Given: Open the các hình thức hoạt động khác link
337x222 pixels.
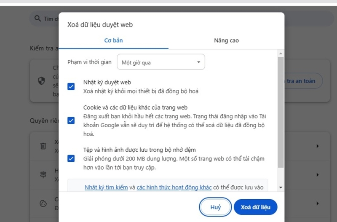Looking at the screenshot, I should [x=174, y=187].
